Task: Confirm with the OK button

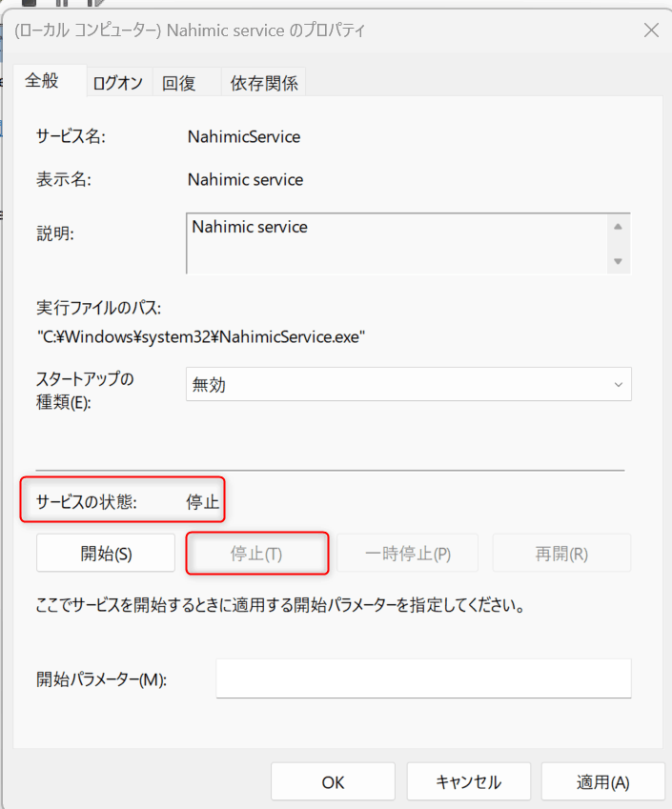Action: point(333,782)
